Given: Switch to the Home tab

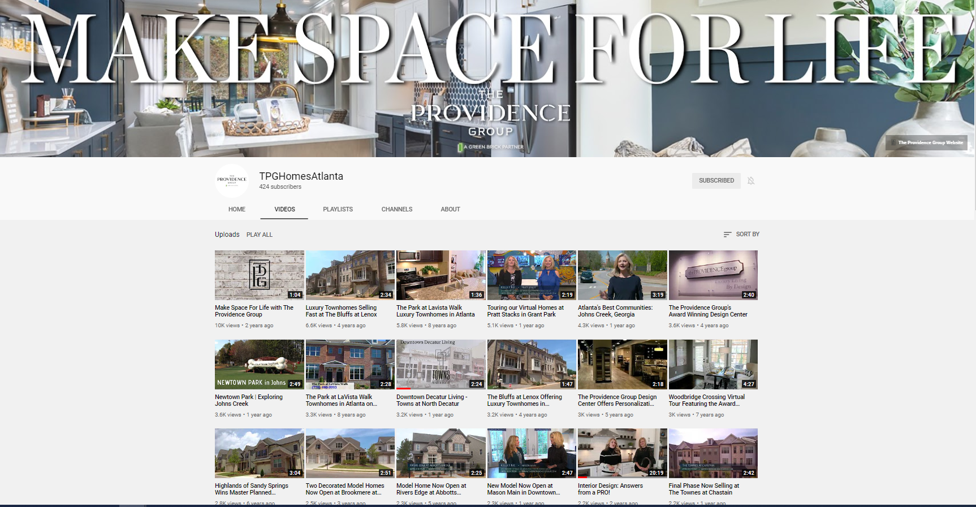Looking at the screenshot, I should coord(237,209).
